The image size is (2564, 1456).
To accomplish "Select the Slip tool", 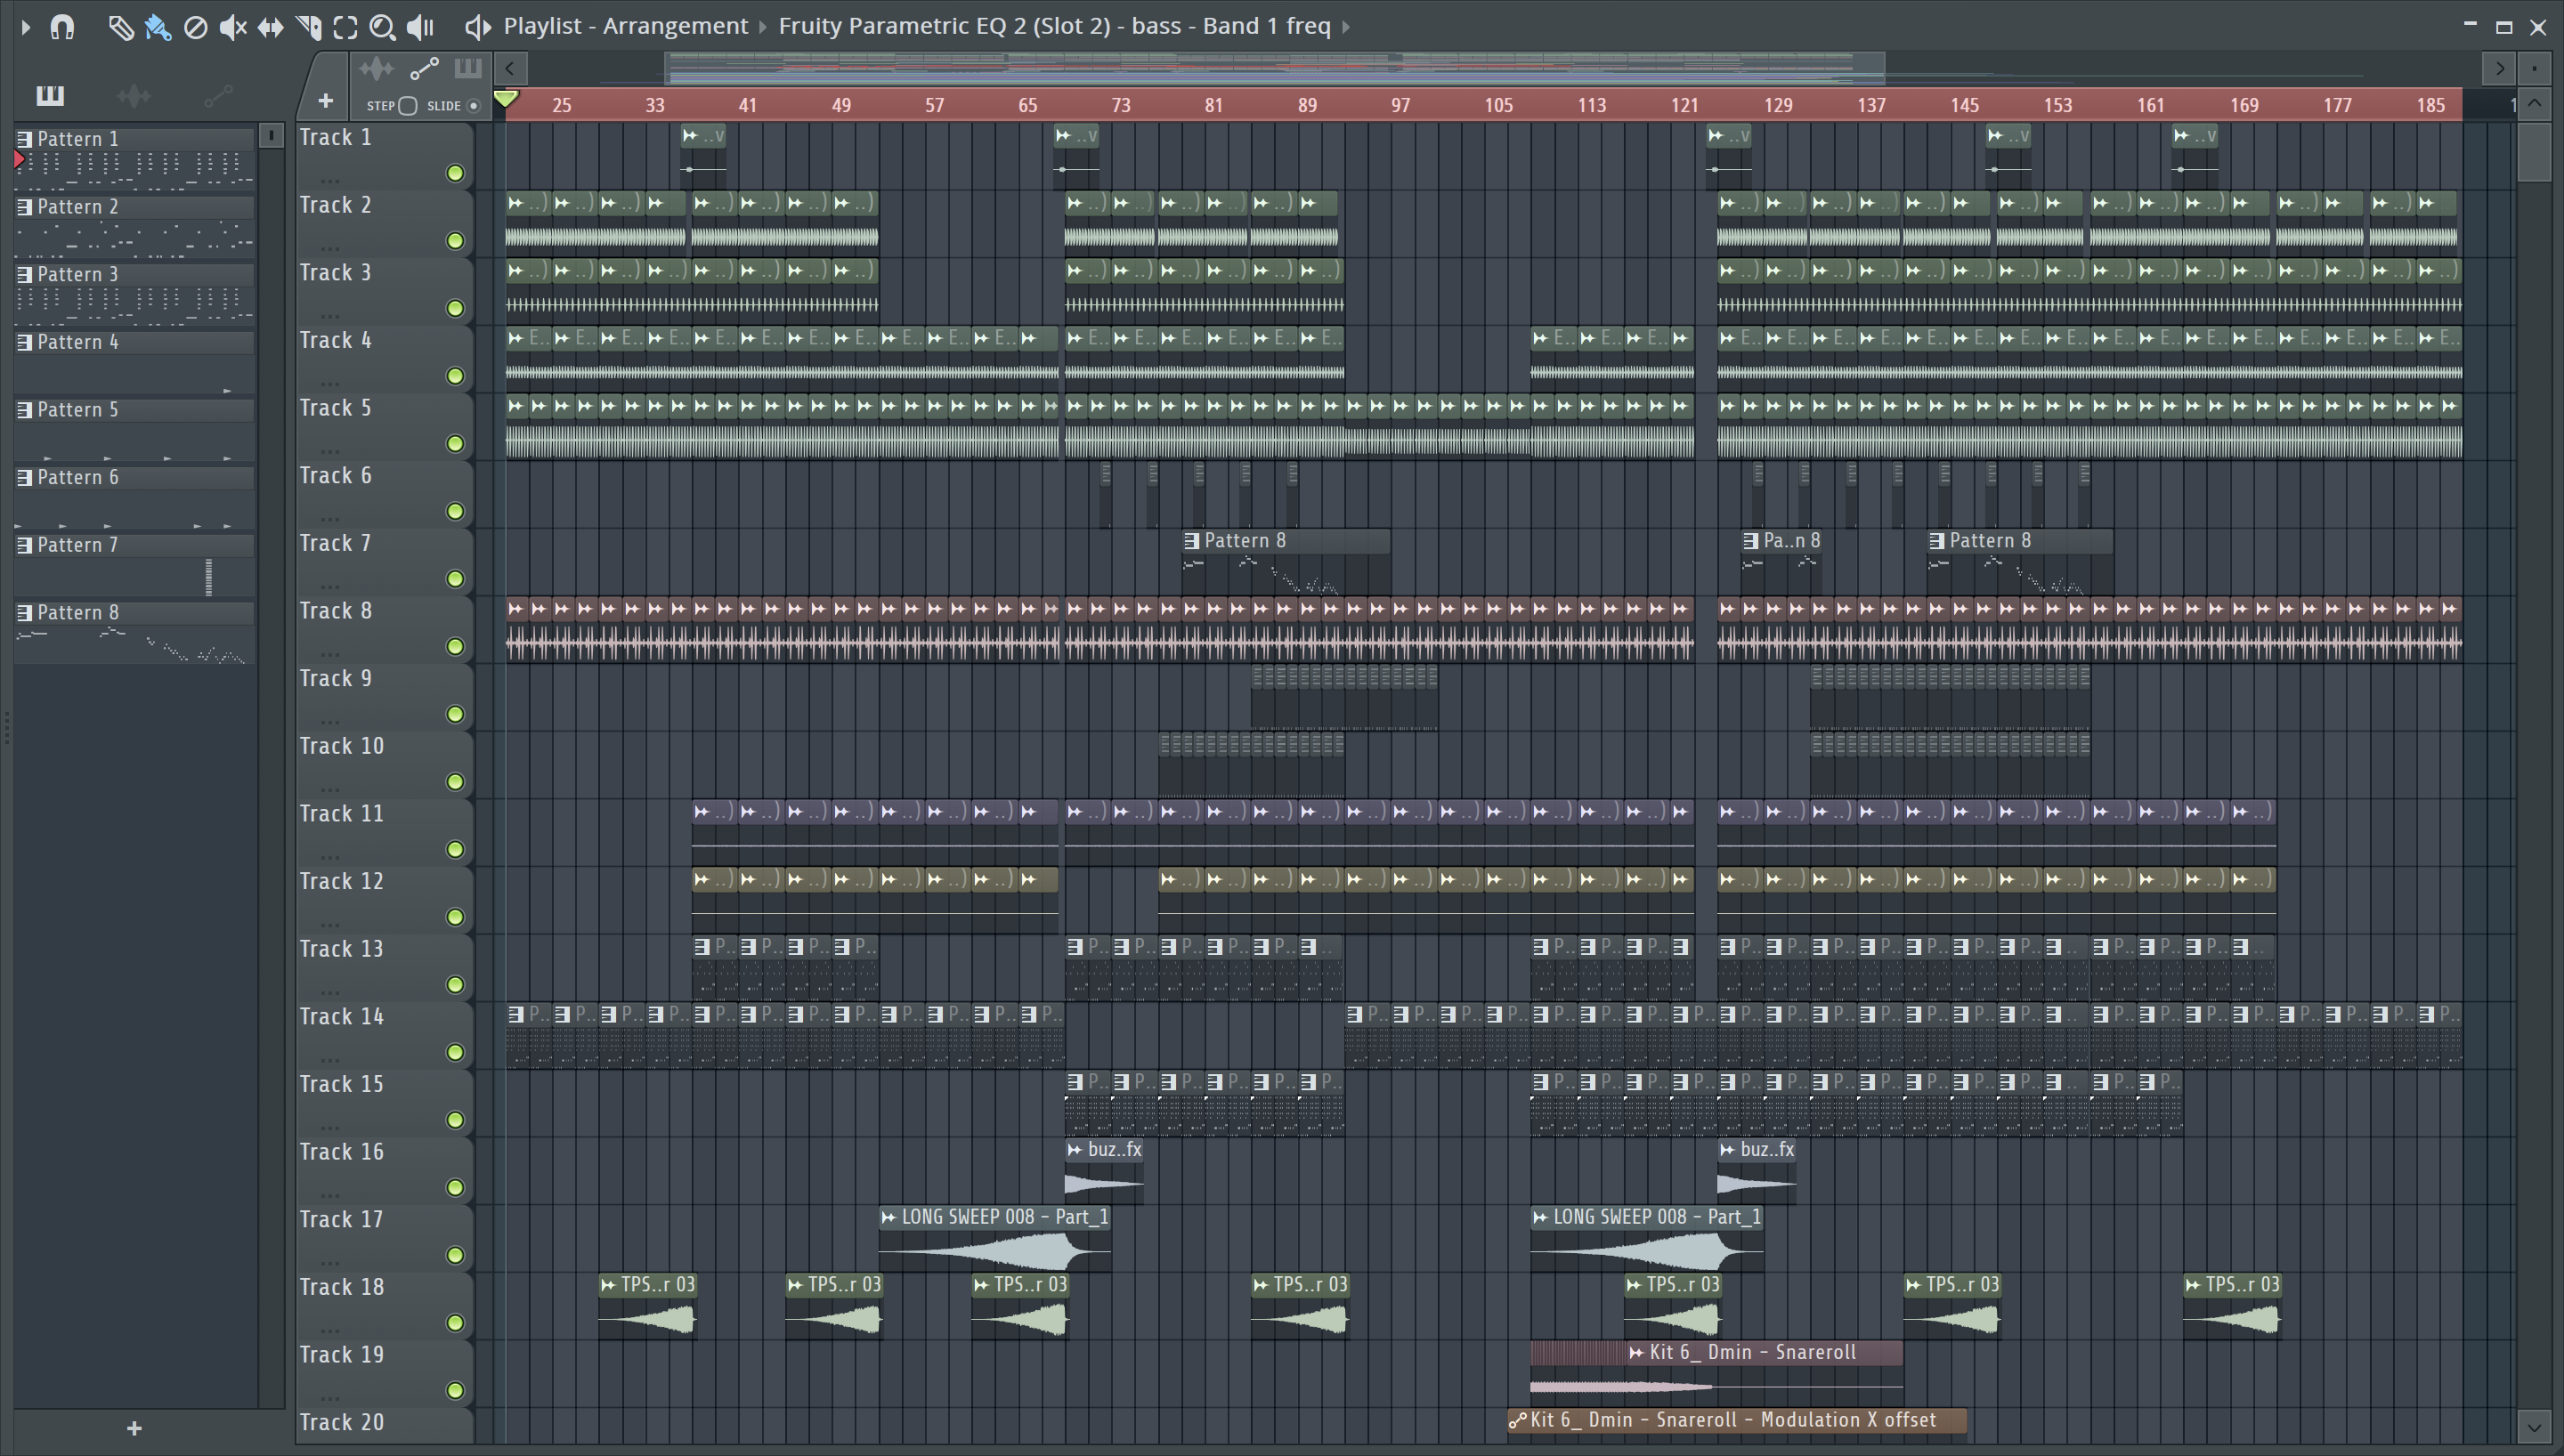I will point(271,27).
